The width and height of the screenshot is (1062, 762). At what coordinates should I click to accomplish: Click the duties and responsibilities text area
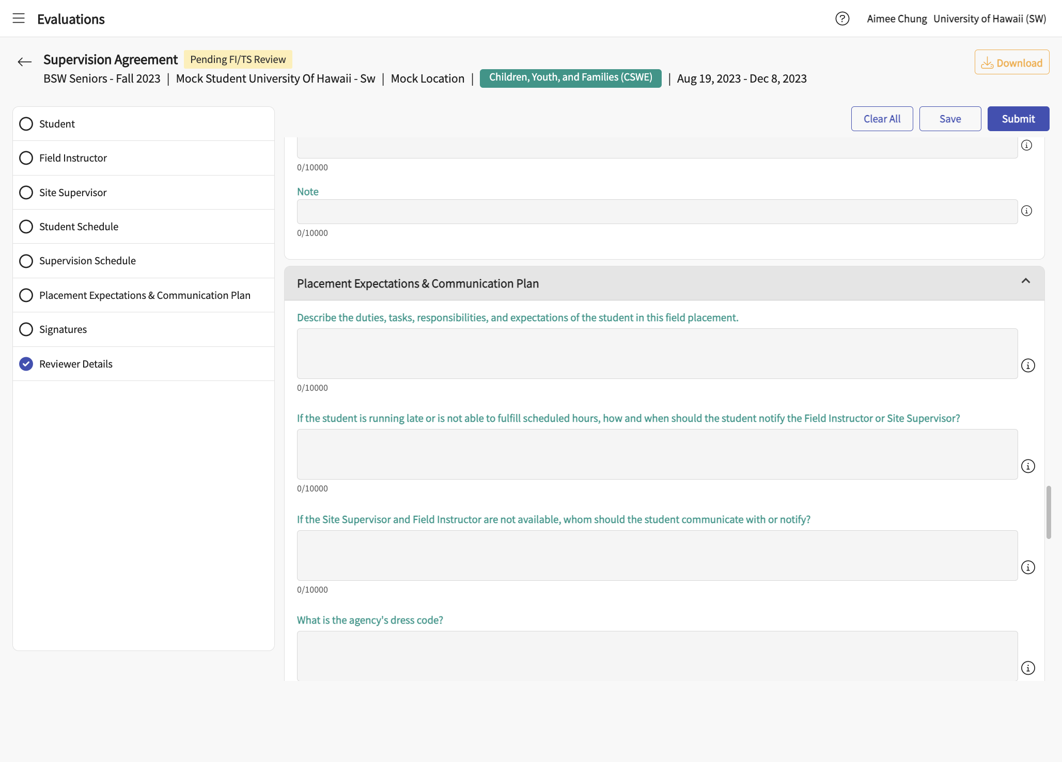657,354
